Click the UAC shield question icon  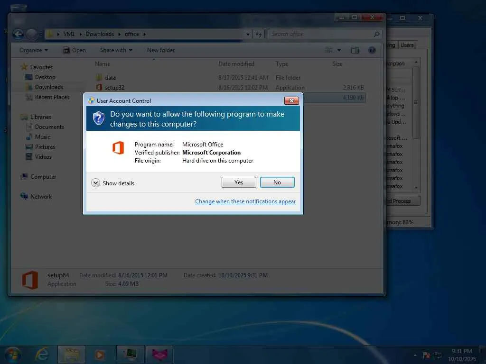pos(99,118)
